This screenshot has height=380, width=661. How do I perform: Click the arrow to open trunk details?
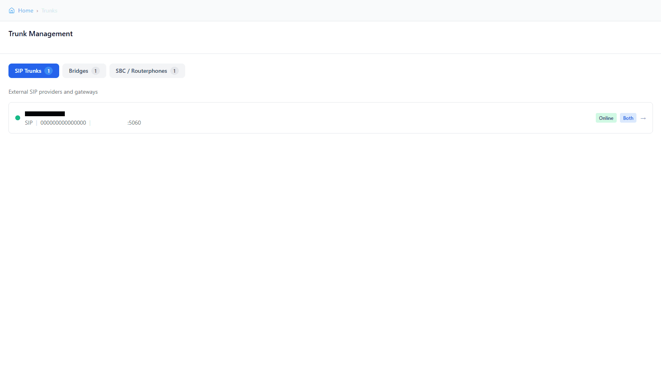643,118
